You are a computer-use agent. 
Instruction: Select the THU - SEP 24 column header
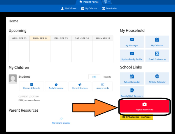coord(40,38)
